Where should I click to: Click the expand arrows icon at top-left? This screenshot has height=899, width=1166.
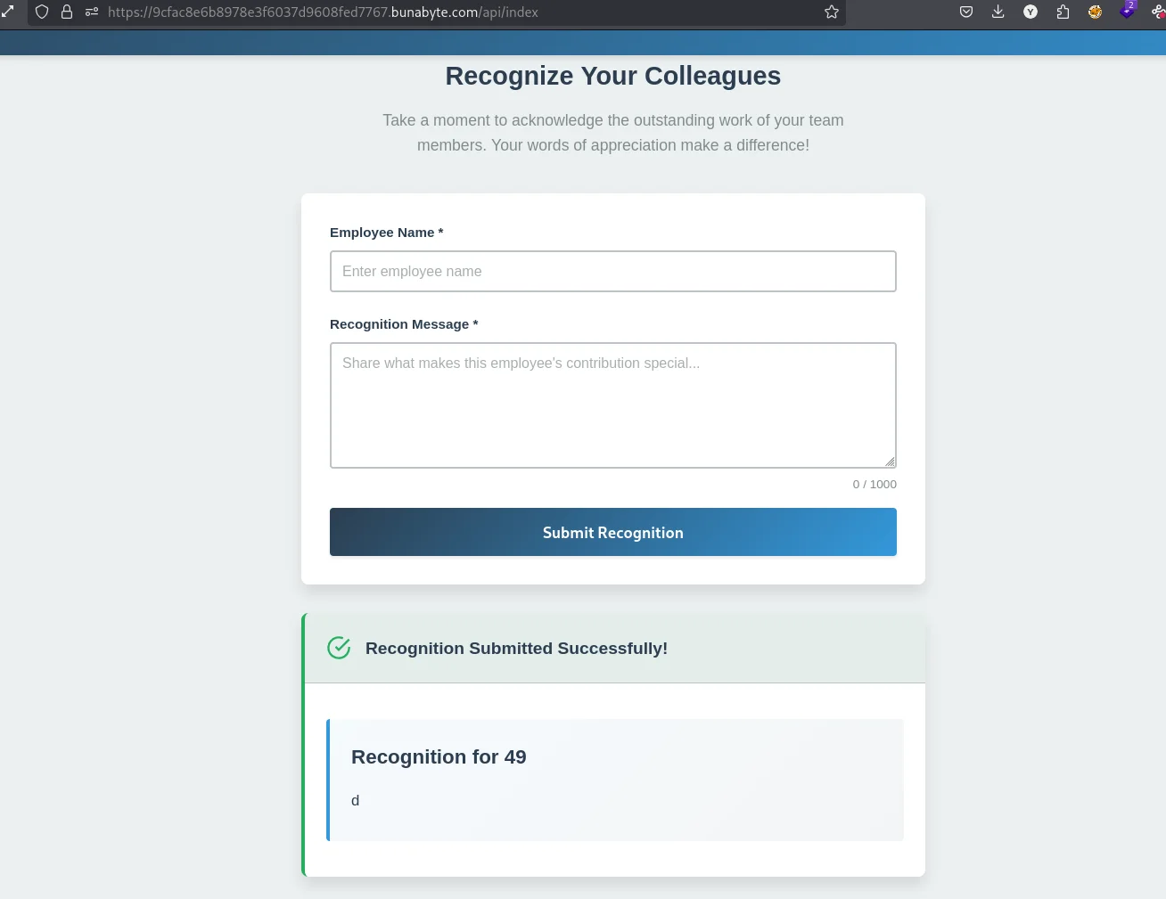tap(8, 12)
